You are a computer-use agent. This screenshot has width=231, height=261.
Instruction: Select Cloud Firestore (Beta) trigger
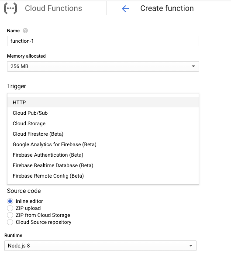point(103,134)
